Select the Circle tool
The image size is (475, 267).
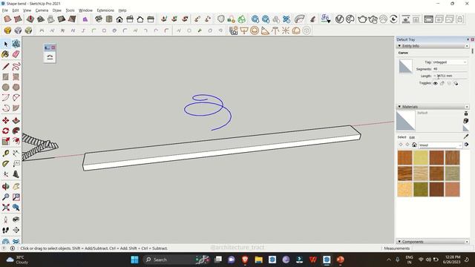6,88
